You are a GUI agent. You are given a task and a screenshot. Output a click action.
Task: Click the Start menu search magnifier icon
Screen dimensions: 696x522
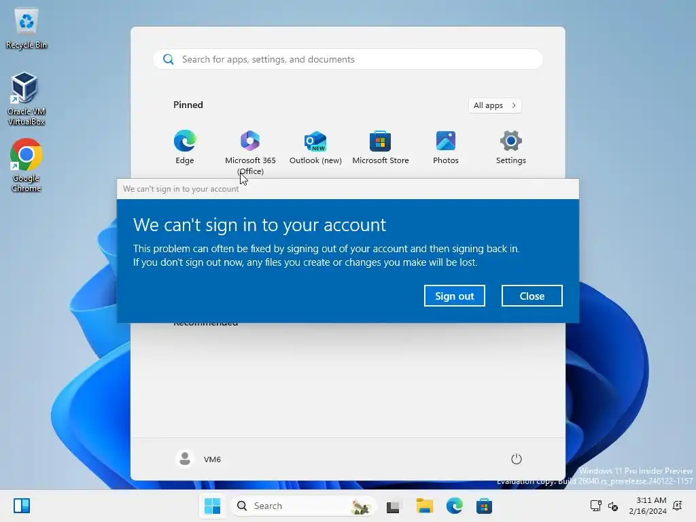169,60
